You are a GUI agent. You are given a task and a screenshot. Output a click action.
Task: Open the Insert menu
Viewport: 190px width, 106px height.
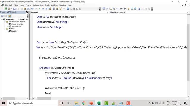[22, 5]
